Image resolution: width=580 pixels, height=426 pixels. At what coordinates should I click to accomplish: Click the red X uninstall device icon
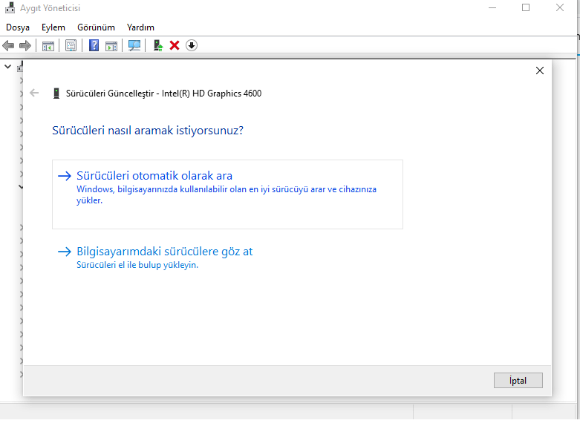click(x=175, y=46)
